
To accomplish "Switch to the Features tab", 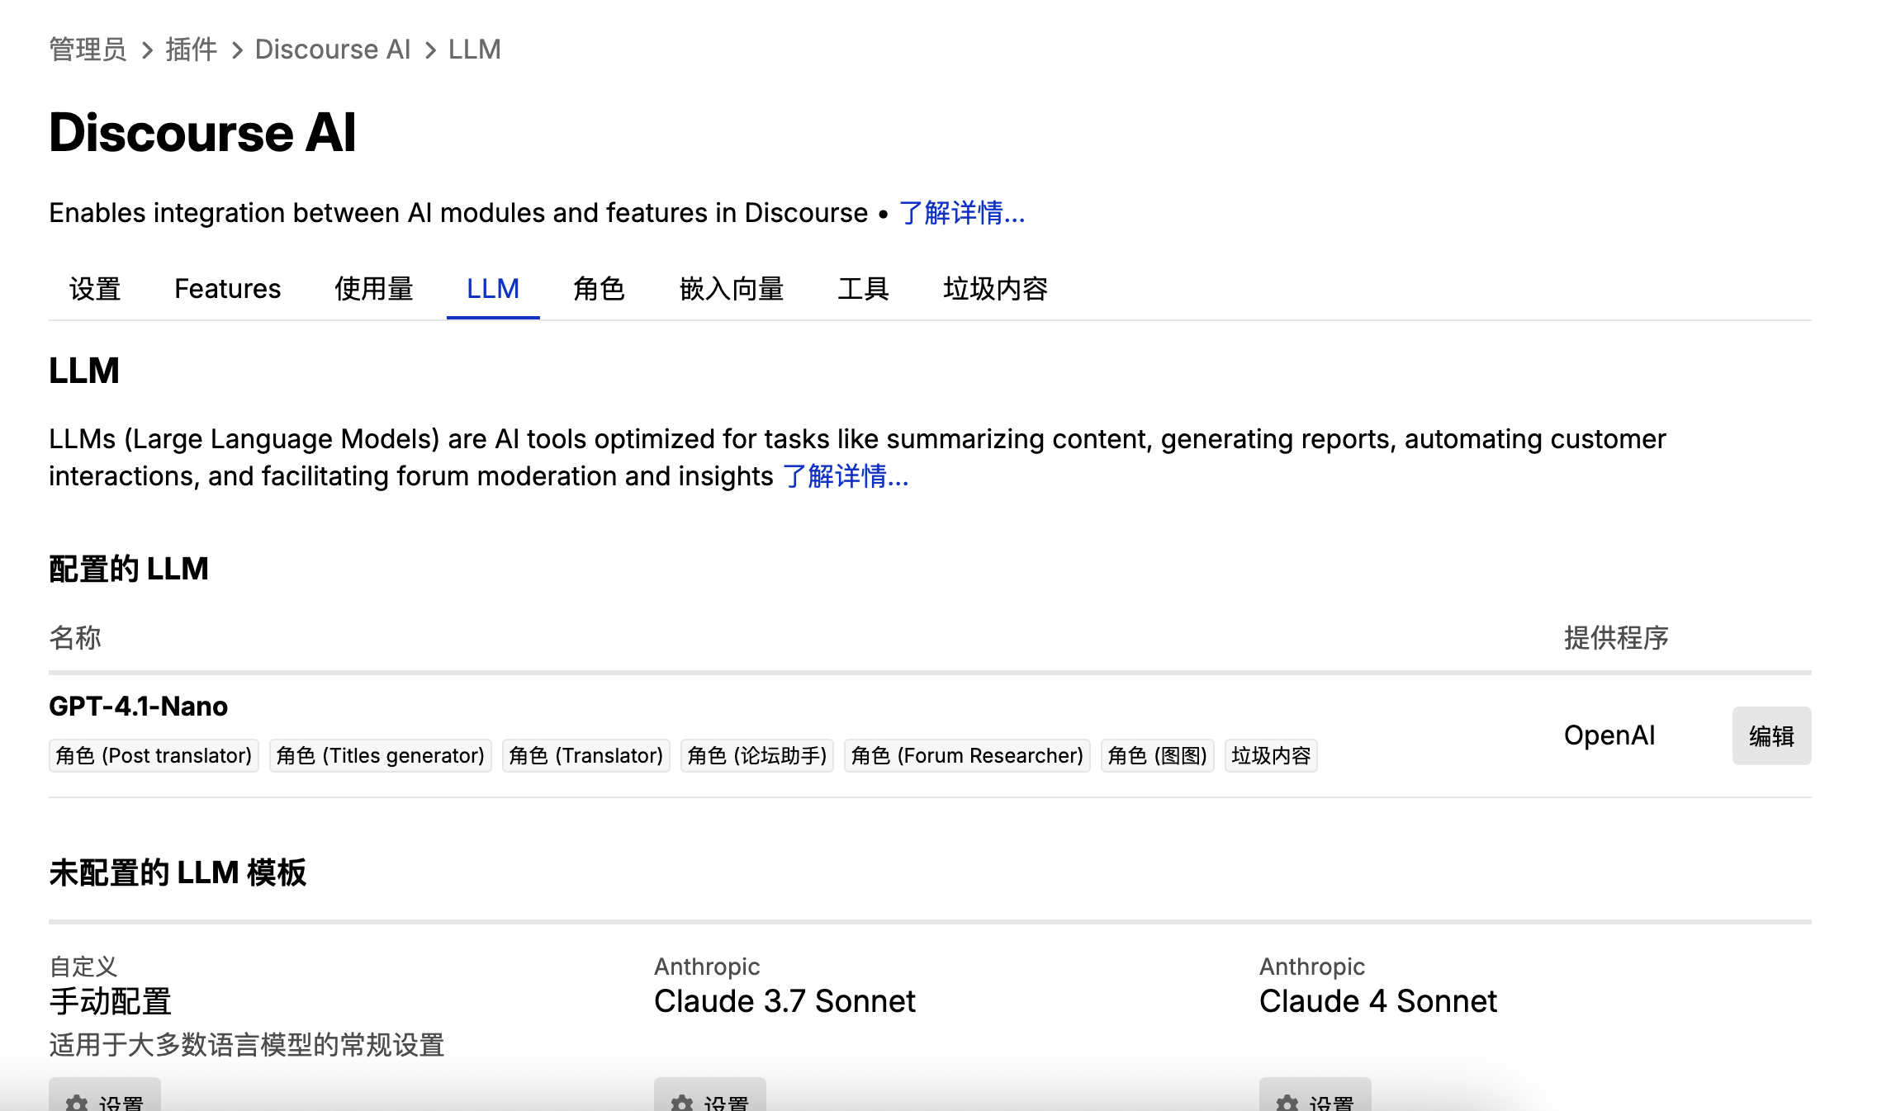I will point(227,289).
